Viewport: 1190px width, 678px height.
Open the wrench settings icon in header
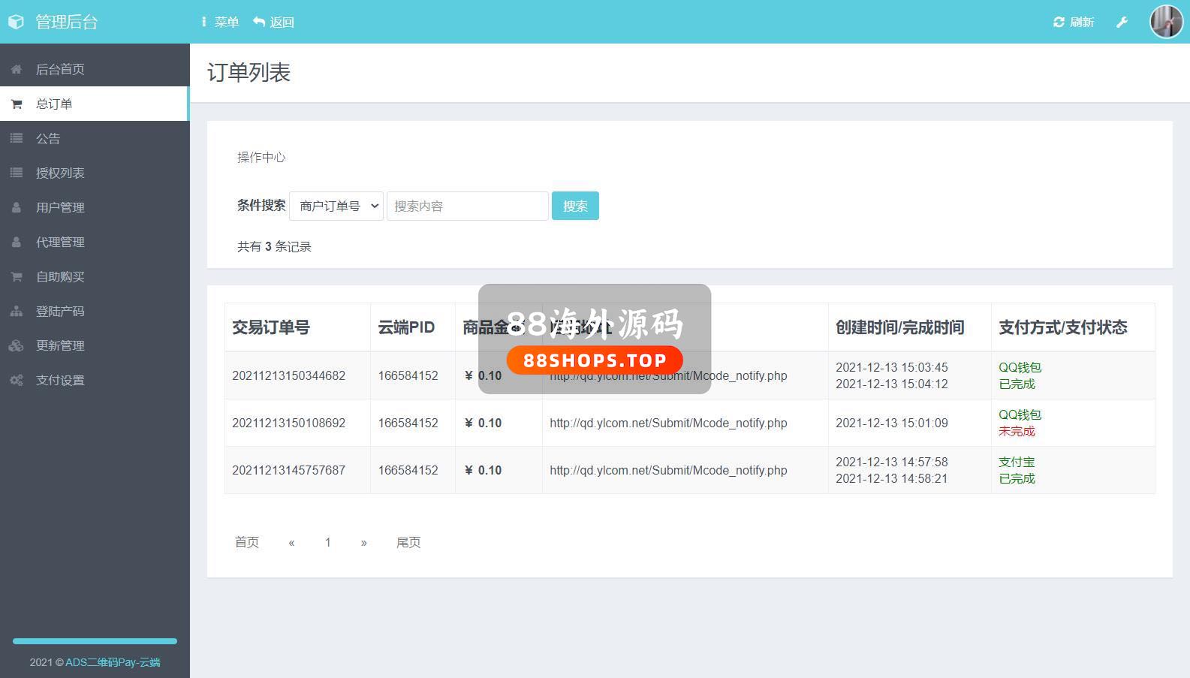pos(1122,23)
